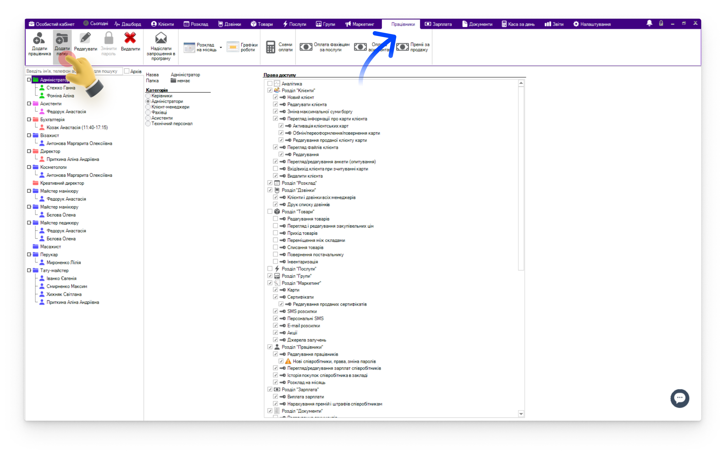Toggle Виплата зарплати checkbox
This screenshot has width=725, height=453.
pos(275,396)
